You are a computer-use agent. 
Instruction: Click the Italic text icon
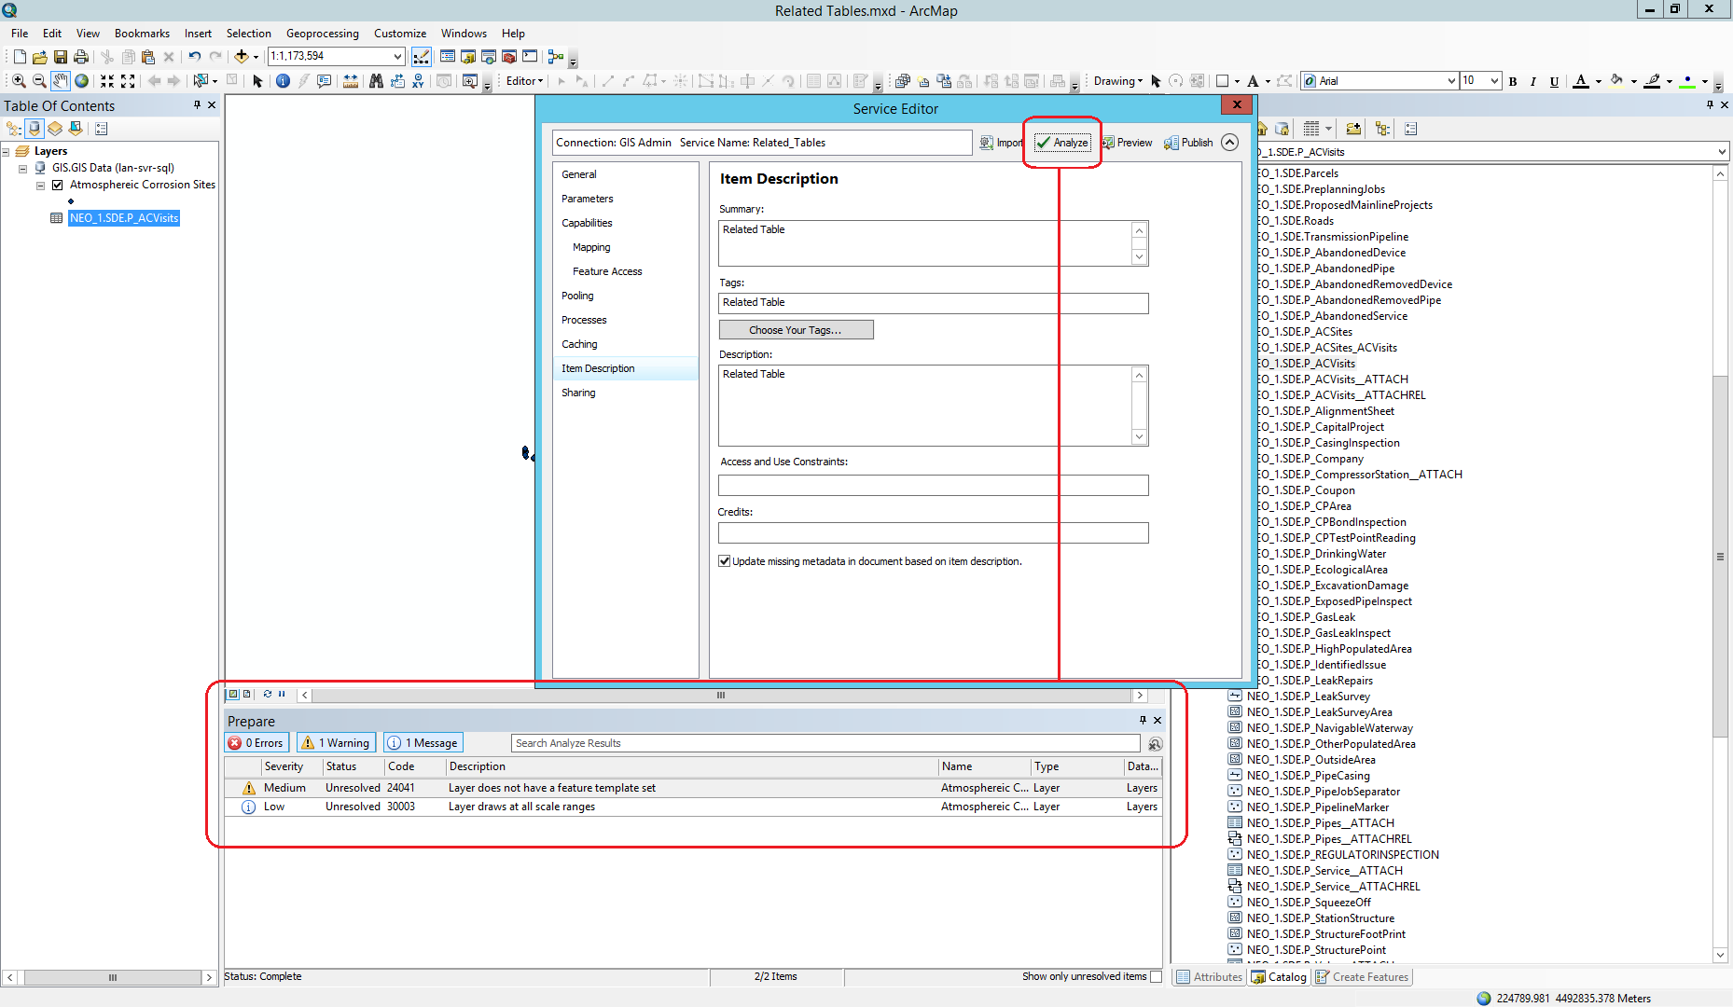point(1533,81)
